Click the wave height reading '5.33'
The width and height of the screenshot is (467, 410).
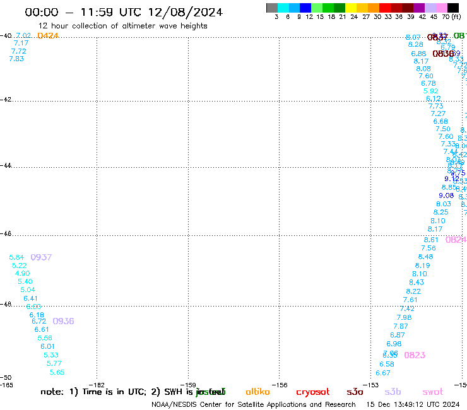(51, 355)
